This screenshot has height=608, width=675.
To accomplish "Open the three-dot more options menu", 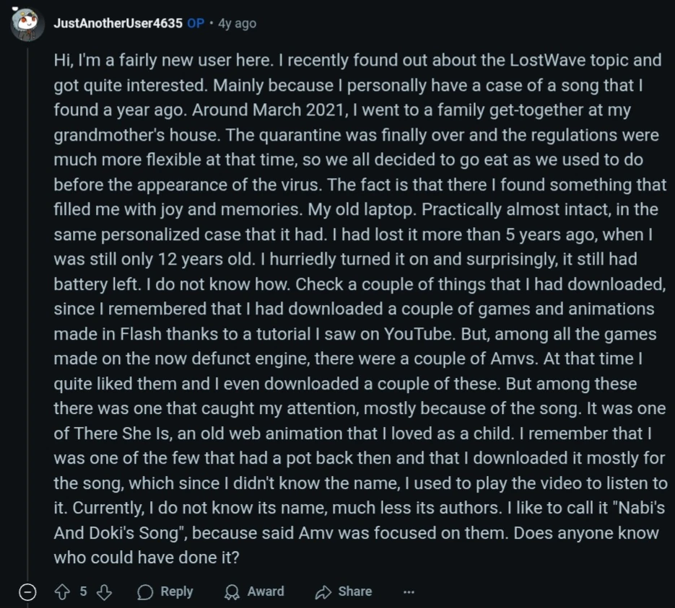I will click(409, 592).
